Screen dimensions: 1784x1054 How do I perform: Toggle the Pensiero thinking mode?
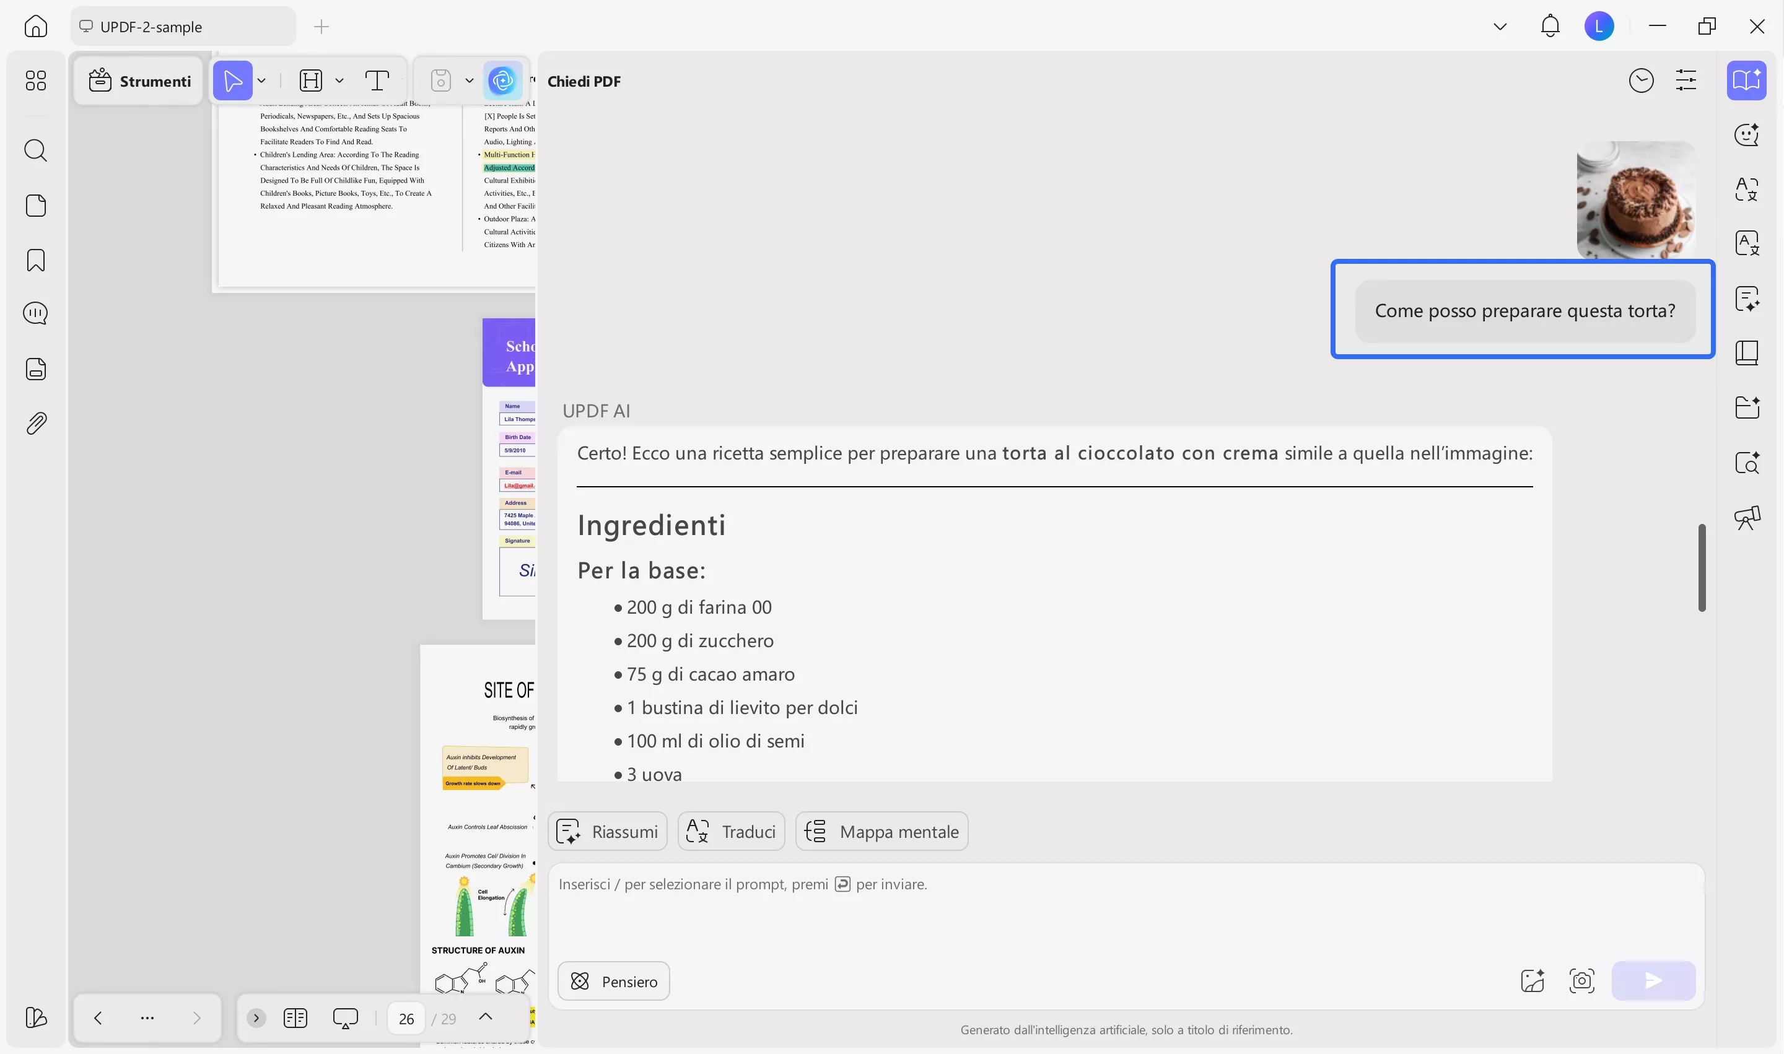(614, 981)
